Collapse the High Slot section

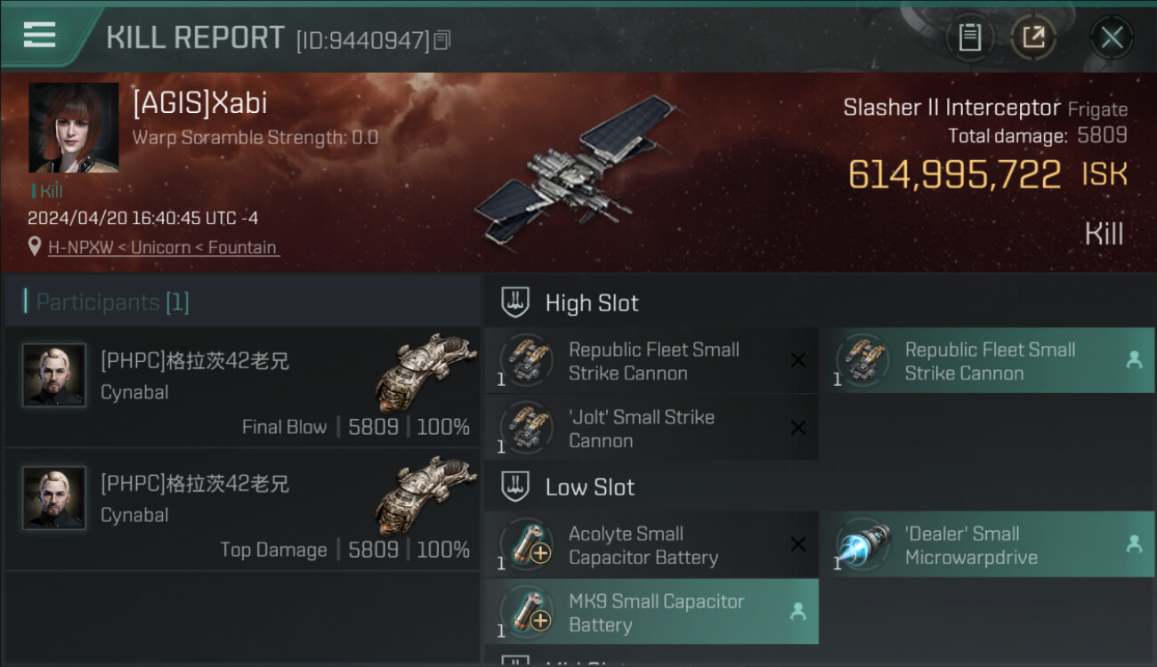(x=515, y=302)
